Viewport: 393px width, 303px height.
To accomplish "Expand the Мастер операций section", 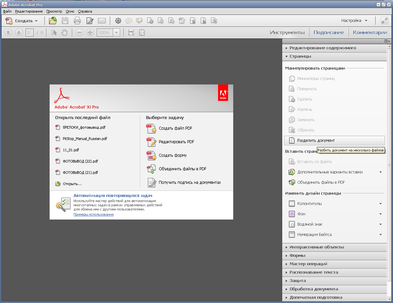I will point(335,264).
